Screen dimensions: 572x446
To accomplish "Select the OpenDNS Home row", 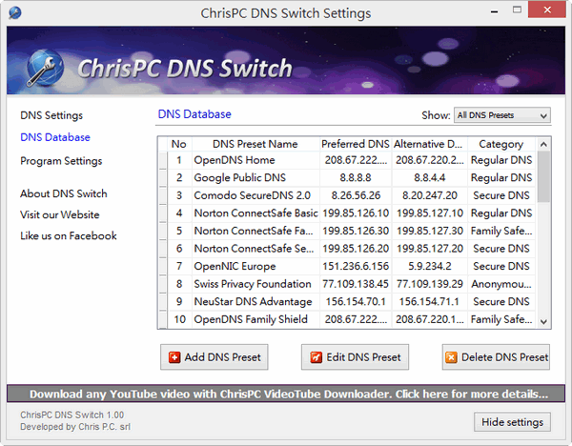I will pyautogui.click(x=347, y=160).
